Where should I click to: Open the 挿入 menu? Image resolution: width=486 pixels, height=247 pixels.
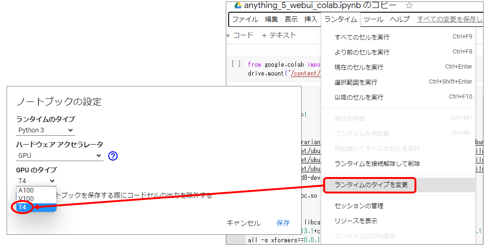point(311,20)
